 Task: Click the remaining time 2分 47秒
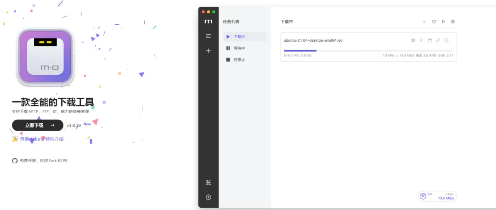point(426,55)
